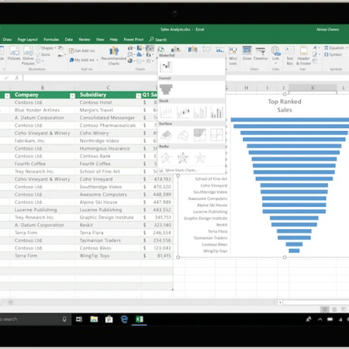Screen dimensions: 349x349
Task: Pick the Open-High-Low-Close stock chart
Action: click(x=183, y=112)
